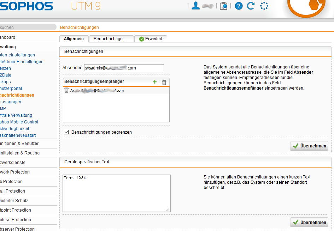Open the second Benachrichtigu... tab
The width and height of the screenshot is (334, 231).
pyautogui.click(x=111, y=39)
